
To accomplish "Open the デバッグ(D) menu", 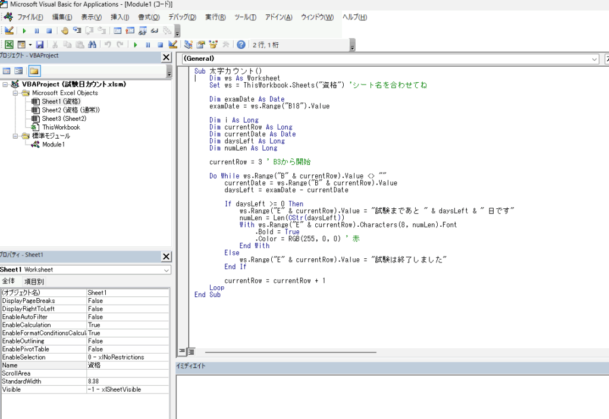I will 183,17.
